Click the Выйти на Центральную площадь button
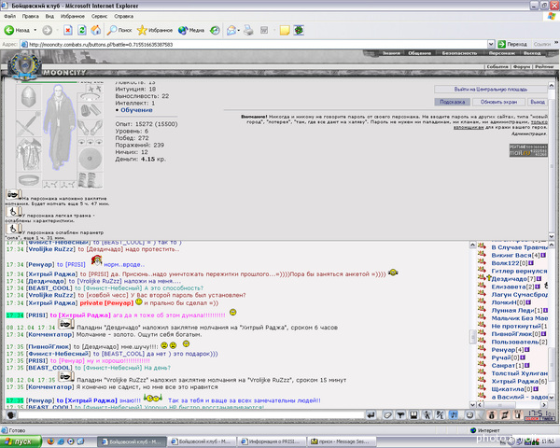This screenshot has height=448, width=560. [491, 90]
